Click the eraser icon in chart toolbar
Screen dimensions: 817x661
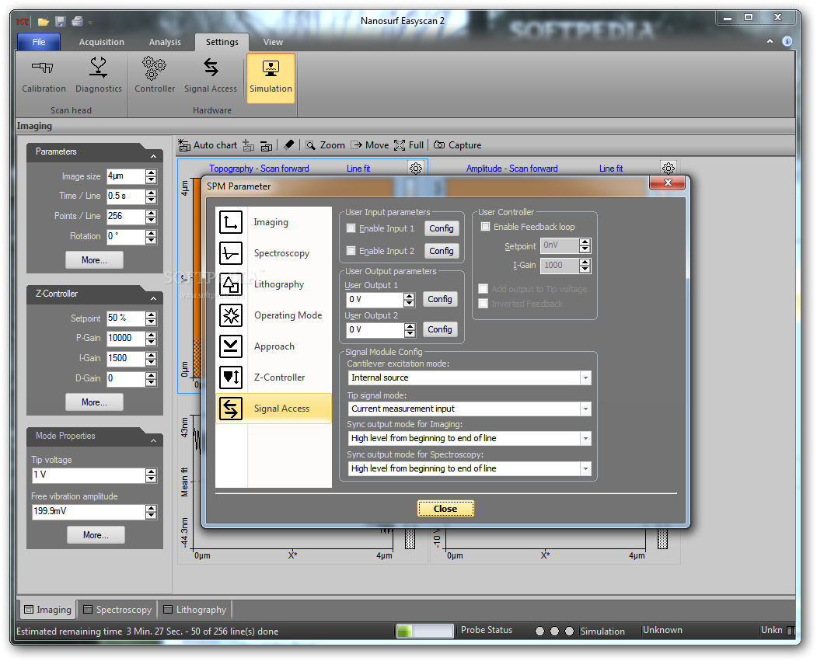point(289,144)
